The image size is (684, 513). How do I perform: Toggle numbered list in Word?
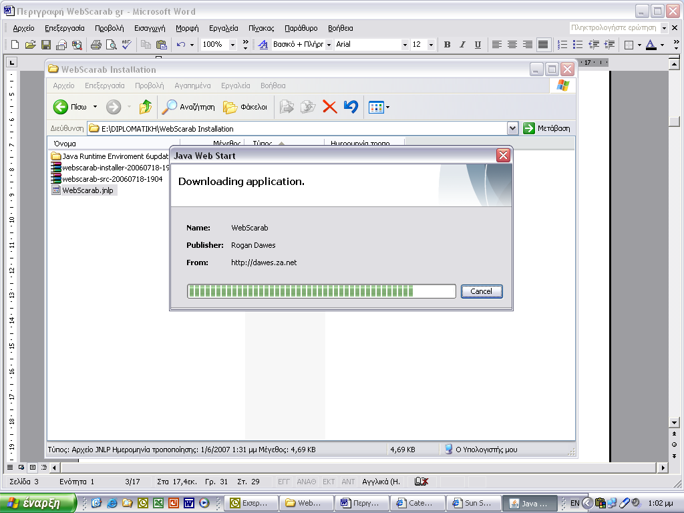[x=562, y=45]
